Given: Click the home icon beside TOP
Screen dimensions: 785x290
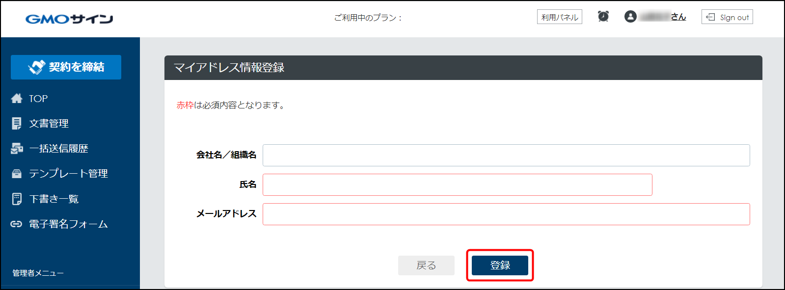Looking at the screenshot, I should click(17, 99).
